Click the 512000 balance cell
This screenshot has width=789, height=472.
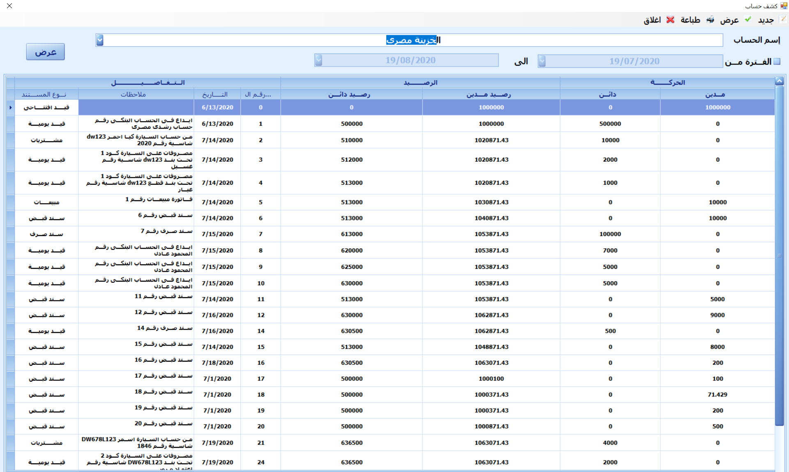coord(351,160)
